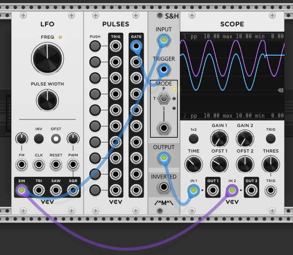Click the last GATE jack in PULSES
Screen dimensions: 293x255
[x=136, y=190]
